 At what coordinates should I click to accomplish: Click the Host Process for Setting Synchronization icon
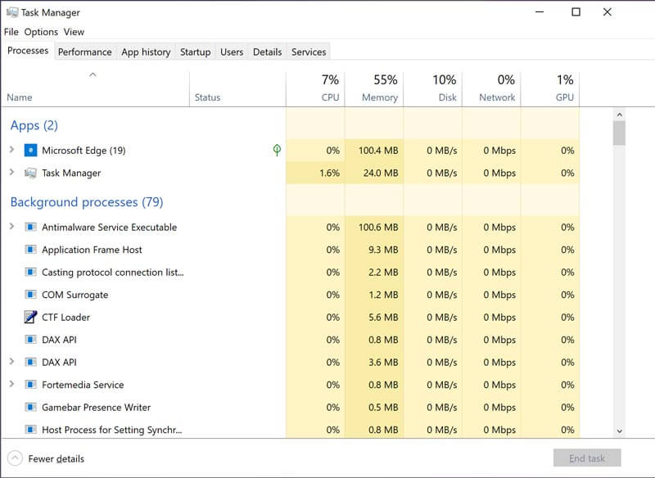[x=30, y=430]
